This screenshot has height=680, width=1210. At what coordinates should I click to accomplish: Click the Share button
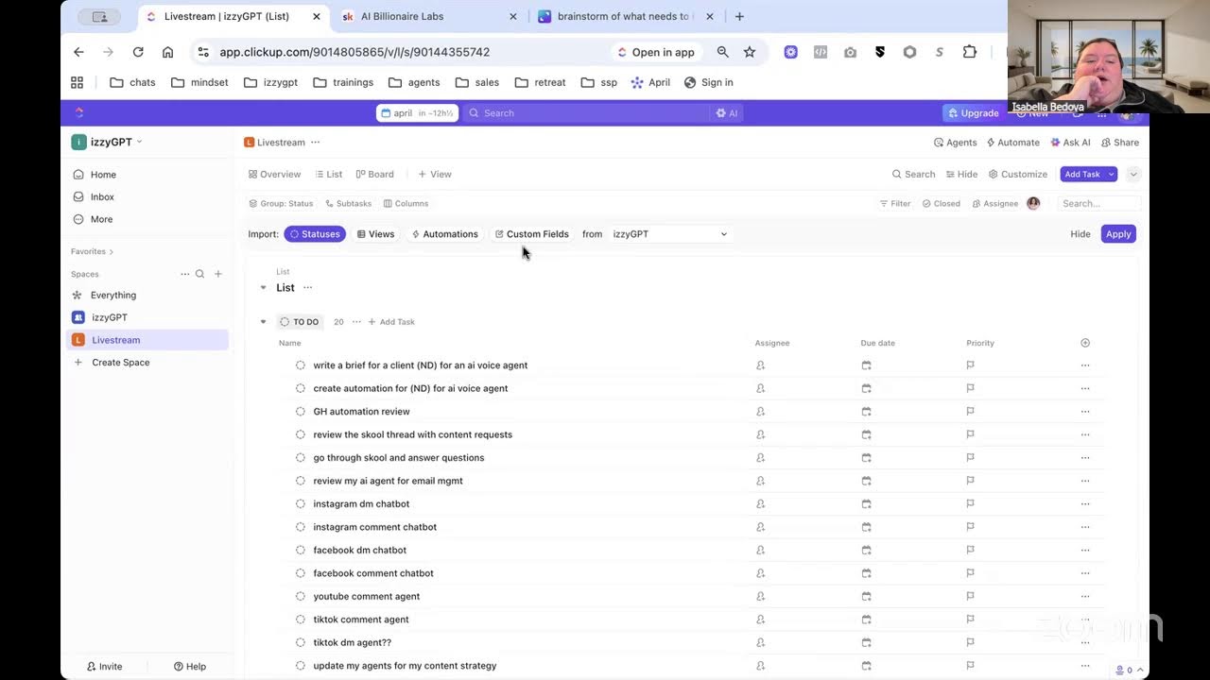[1119, 143]
